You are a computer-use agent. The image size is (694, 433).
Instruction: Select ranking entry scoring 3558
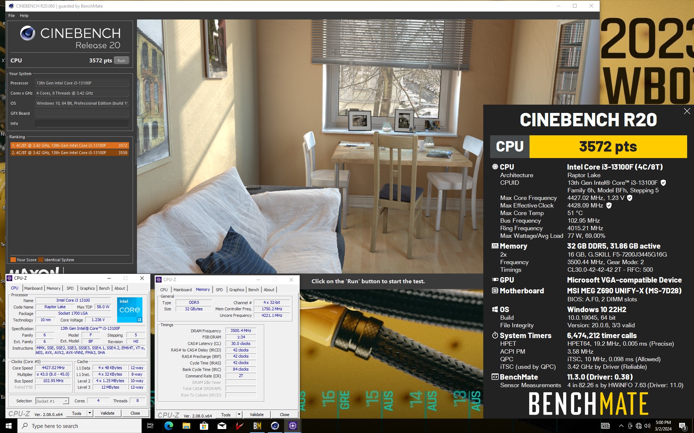coord(69,153)
